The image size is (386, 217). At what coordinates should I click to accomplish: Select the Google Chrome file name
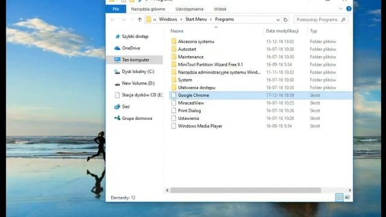(194, 95)
